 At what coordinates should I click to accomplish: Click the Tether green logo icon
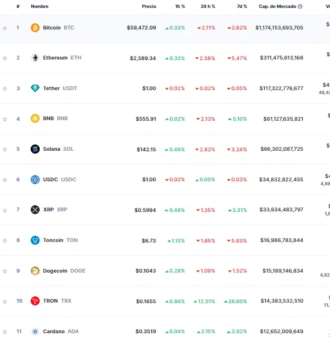[35, 88]
